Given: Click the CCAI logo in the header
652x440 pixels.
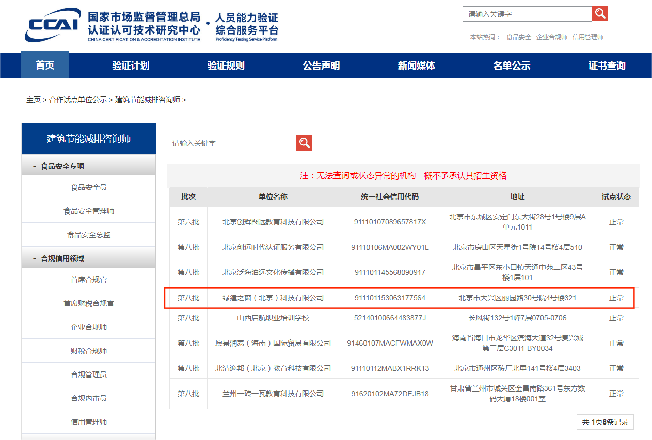Looking at the screenshot, I should click(53, 25).
